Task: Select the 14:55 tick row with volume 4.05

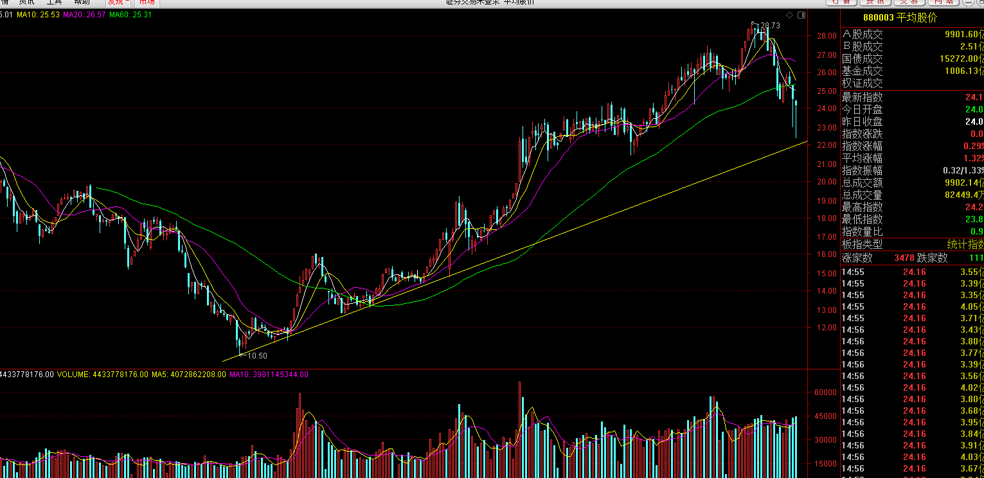Action: (913, 306)
